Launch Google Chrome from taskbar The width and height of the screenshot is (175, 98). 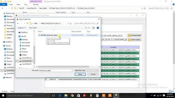pyautogui.click(x=72, y=96)
